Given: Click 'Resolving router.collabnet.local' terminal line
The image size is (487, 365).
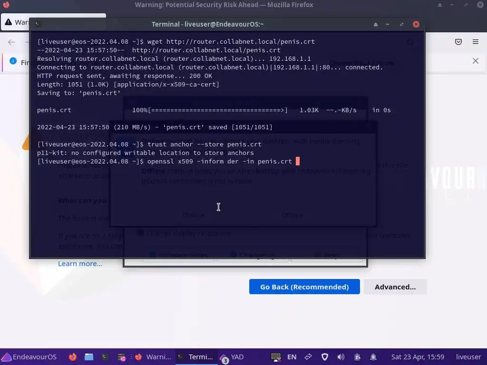Looking at the screenshot, I should 174,58.
